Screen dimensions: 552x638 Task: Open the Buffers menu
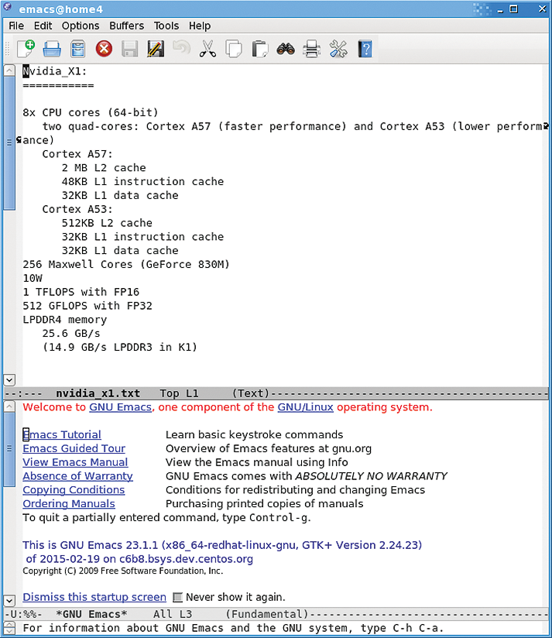[126, 26]
